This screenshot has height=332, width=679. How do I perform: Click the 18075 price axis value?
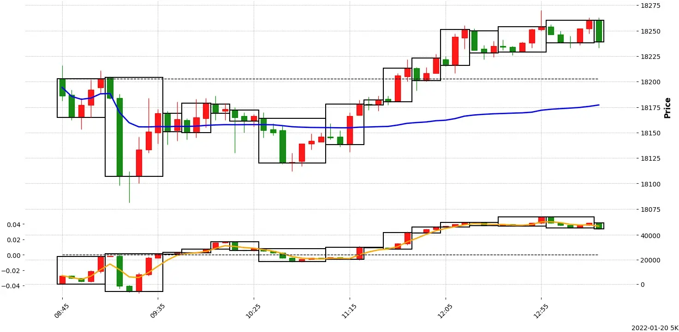(x=651, y=210)
